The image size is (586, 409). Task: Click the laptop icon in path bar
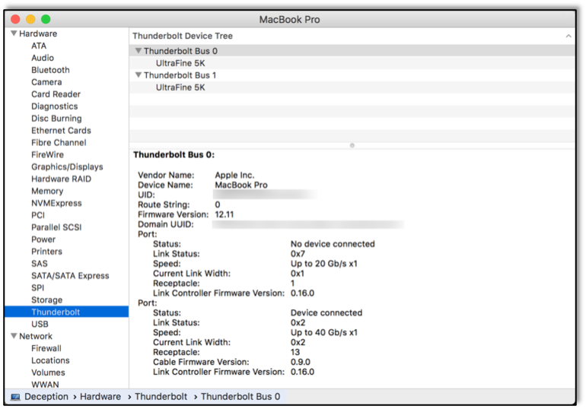15,397
